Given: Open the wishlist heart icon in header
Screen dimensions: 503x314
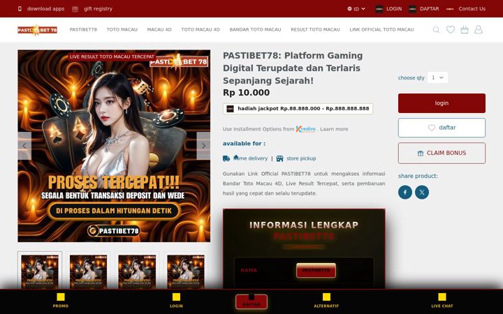Looking at the screenshot, I should click(451, 30).
